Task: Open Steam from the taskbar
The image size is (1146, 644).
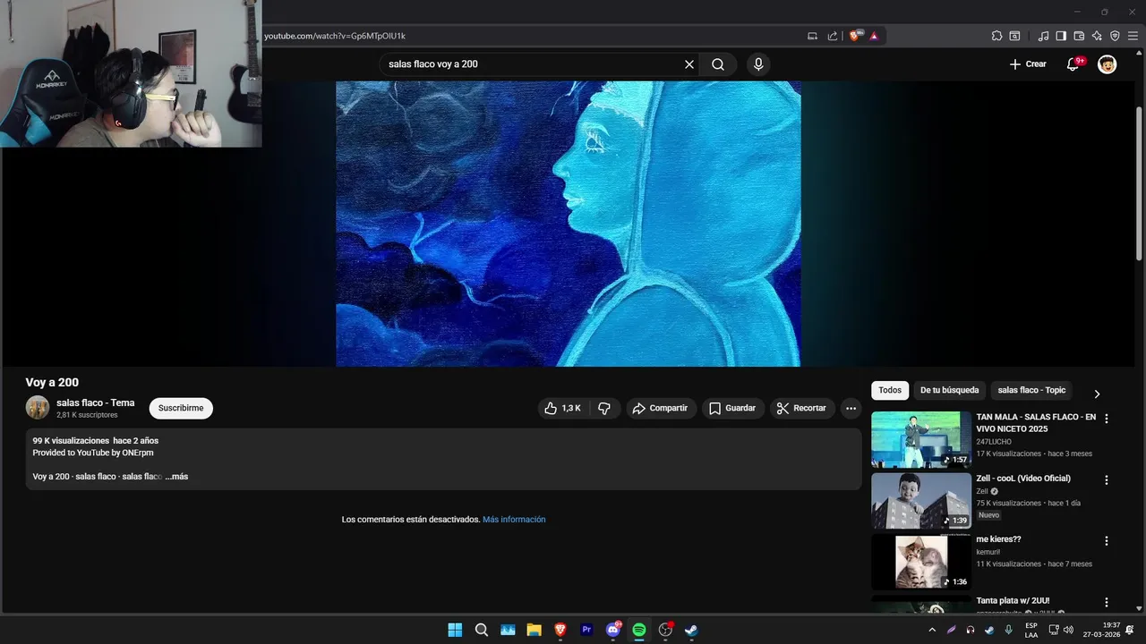Action: pos(692,630)
